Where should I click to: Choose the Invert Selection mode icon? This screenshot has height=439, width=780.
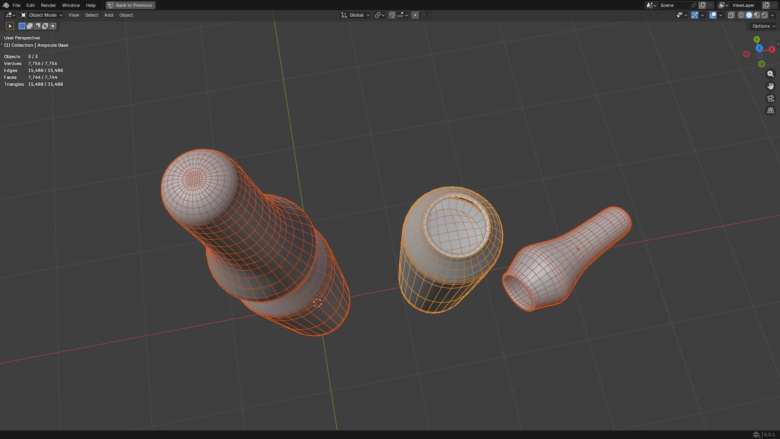(x=45, y=26)
